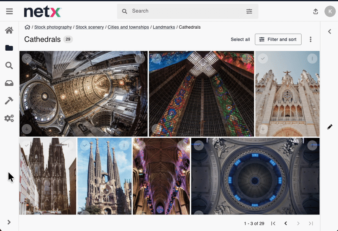Image resolution: width=338 pixels, height=231 pixels.
Task: Open the user avatar K menu
Action: tap(330, 11)
